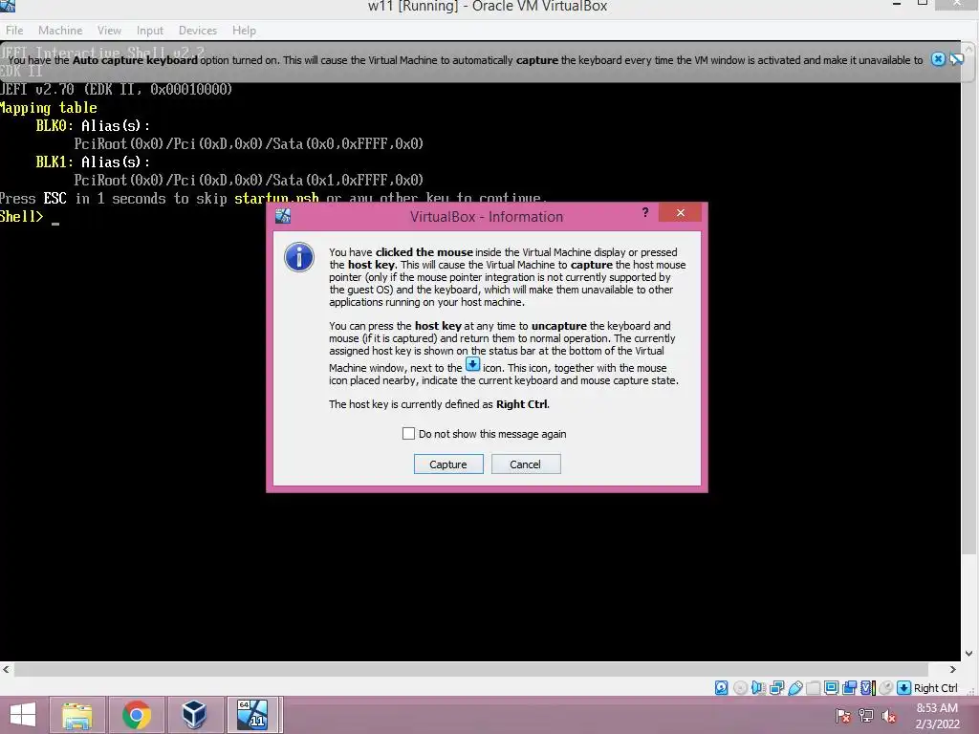Click the 'BLK0:' label in shell
The width and height of the screenshot is (979, 734).
[x=54, y=125]
